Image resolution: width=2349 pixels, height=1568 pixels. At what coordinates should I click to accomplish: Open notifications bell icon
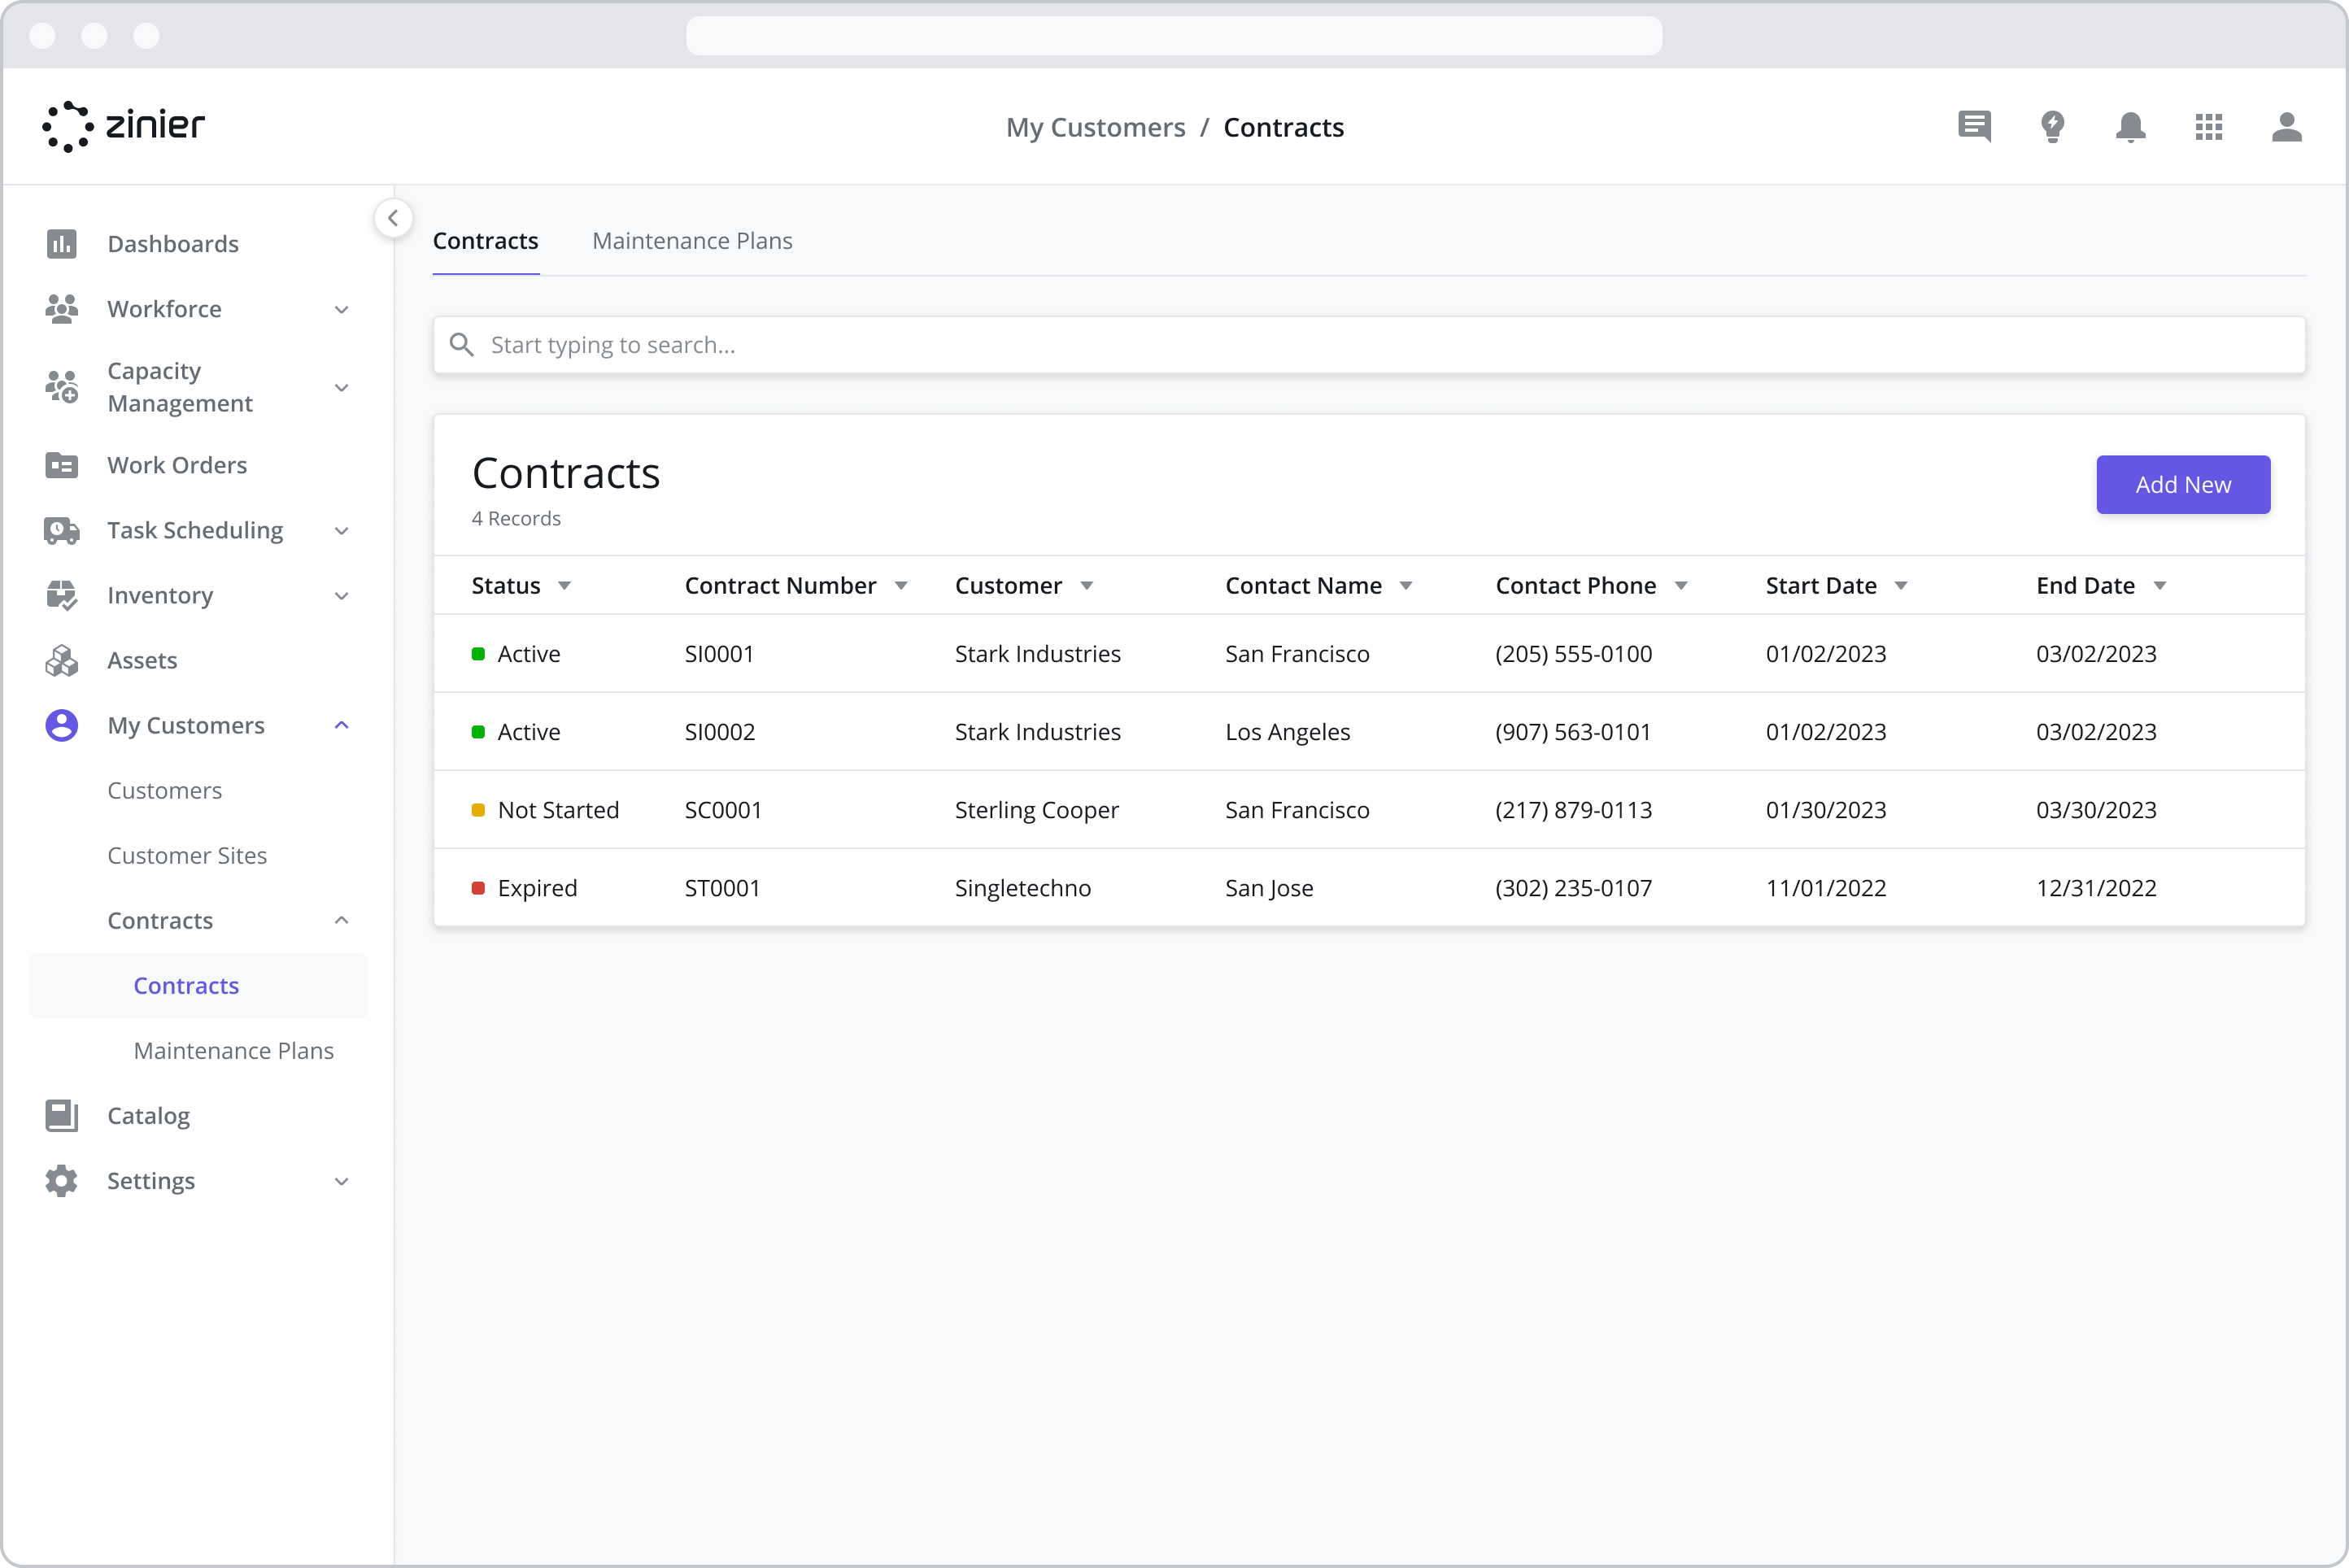pyautogui.click(x=2130, y=127)
